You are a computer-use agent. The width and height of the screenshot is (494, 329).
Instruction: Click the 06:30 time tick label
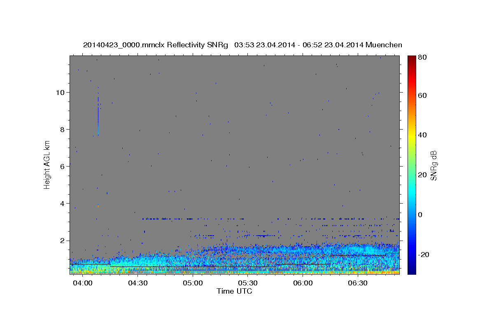358,284
